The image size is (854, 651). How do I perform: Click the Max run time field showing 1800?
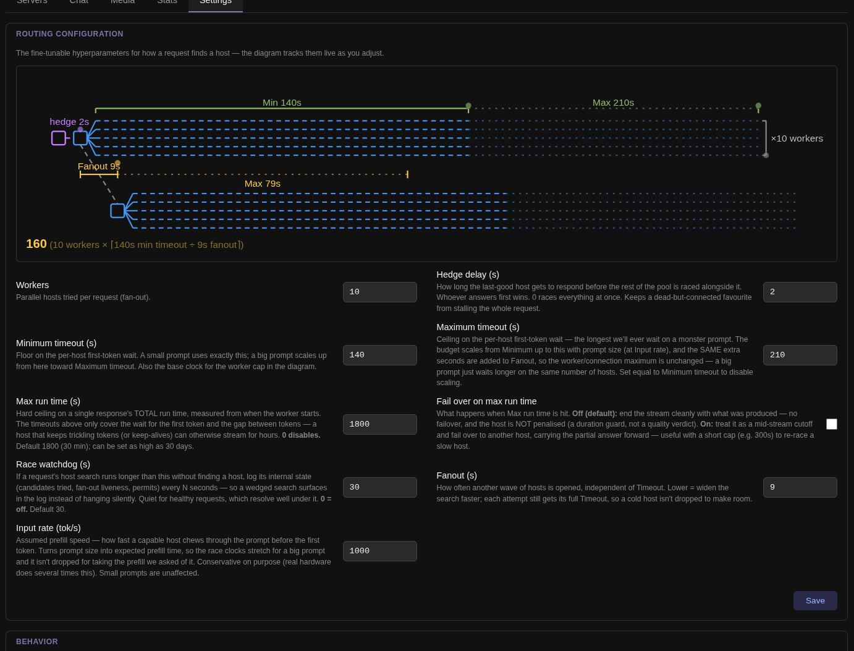point(380,424)
